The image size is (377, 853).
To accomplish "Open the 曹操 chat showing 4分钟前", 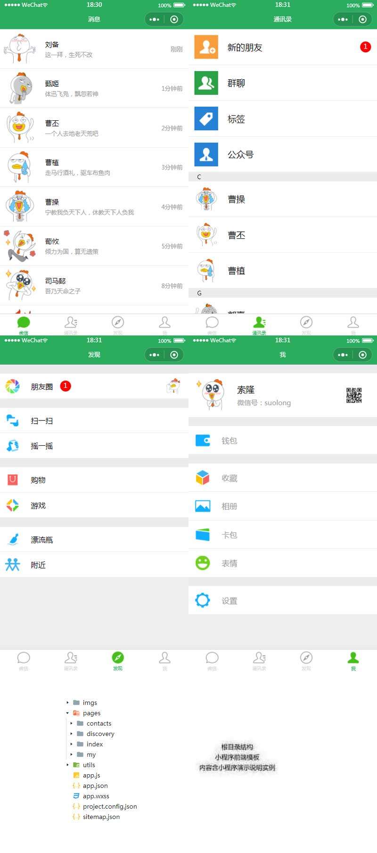I will click(94, 207).
